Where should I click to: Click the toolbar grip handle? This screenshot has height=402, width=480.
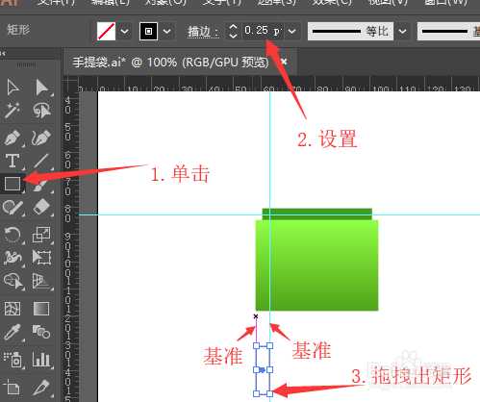26,64
